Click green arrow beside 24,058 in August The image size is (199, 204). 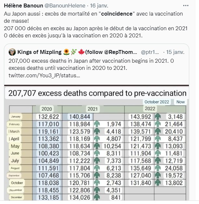tap(158, 168)
